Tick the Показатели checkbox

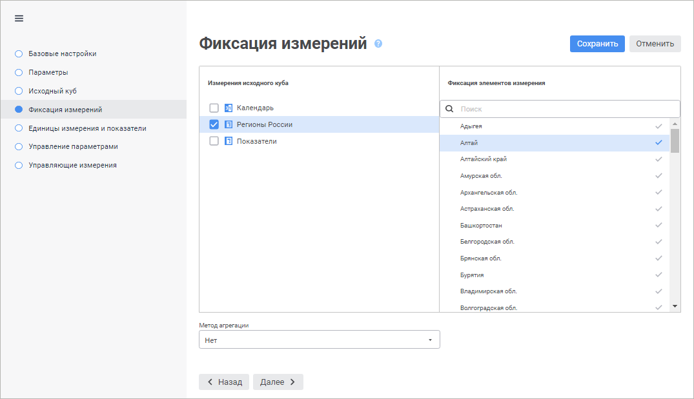(214, 141)
